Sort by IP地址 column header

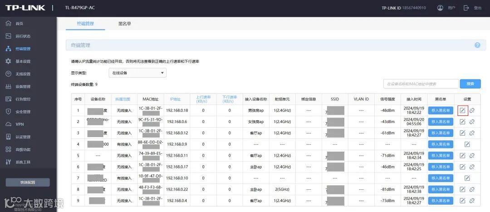click(x=175, y=99)
